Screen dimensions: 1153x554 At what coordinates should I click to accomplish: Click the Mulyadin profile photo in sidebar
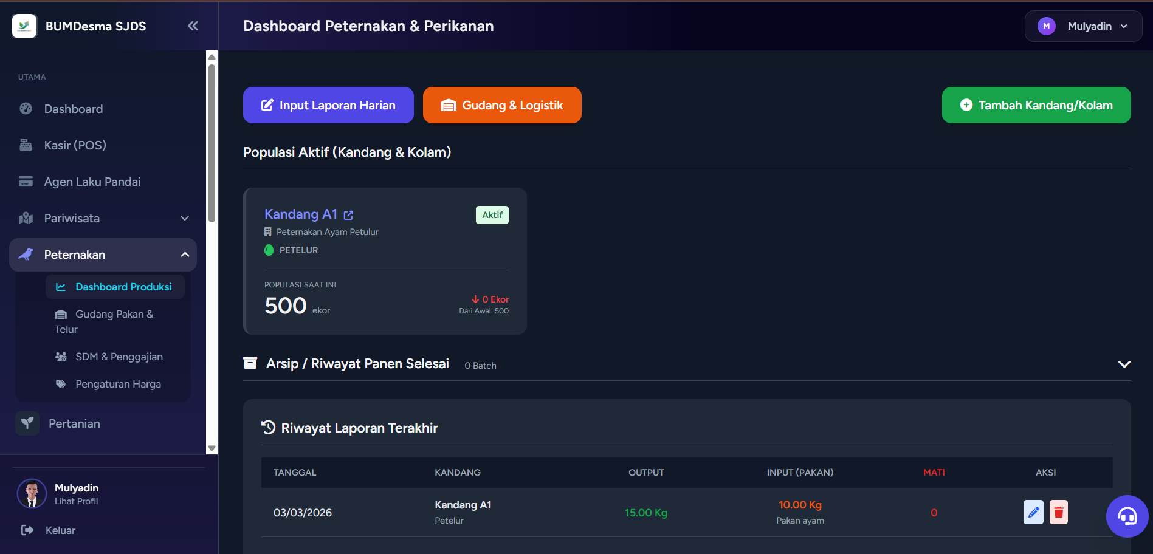[x=32, y=493]
